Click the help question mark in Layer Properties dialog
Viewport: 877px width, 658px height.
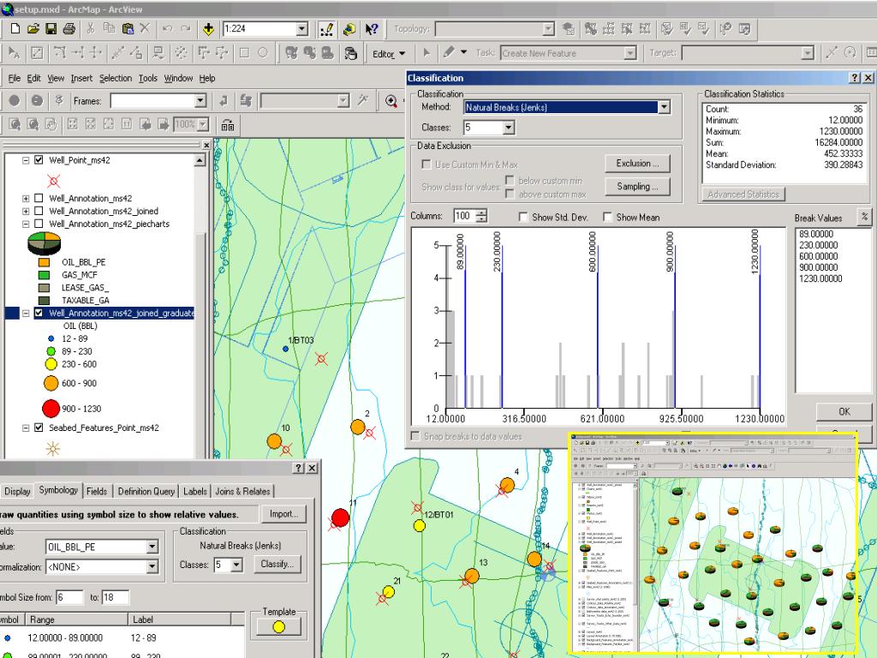(x=299, y=468)
